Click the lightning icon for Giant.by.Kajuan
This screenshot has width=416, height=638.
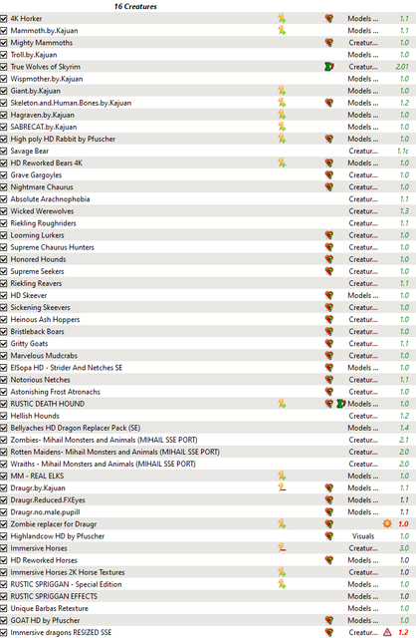coord(282,91)
